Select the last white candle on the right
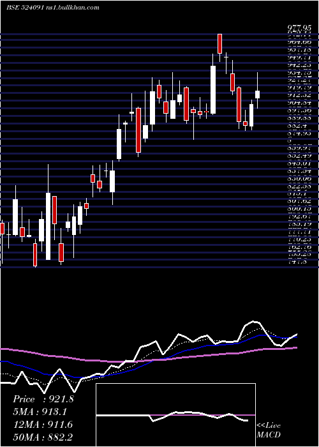The width and height of the screenshot is (319, 447). click(x=258, y=95)
